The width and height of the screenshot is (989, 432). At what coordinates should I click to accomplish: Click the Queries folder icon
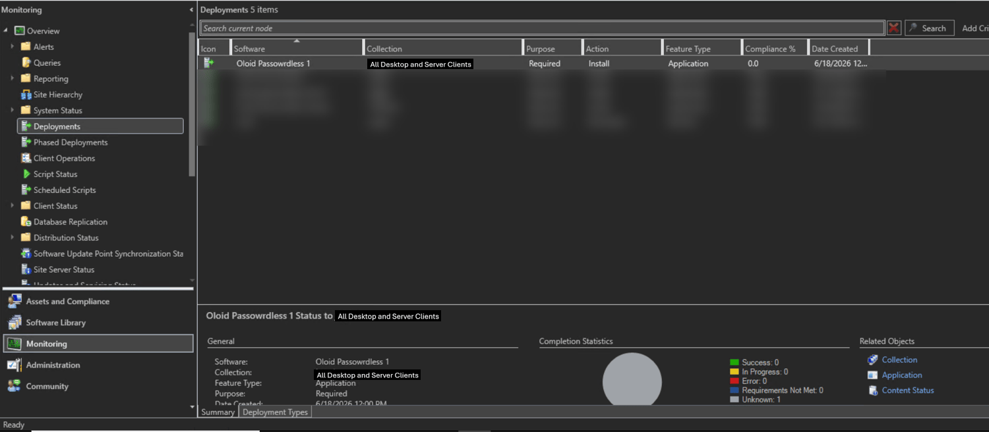(x=26, y=63)
